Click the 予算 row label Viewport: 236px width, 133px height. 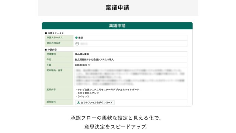(49, 65)
